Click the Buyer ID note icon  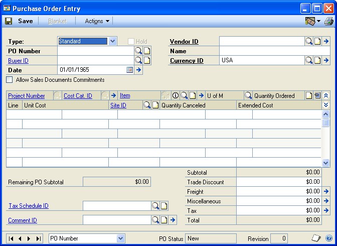click(147, 60)
